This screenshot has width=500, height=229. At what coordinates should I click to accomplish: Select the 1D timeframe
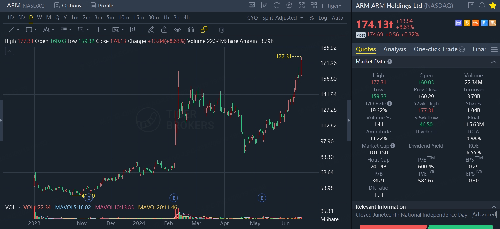click(x=11, y=18)
